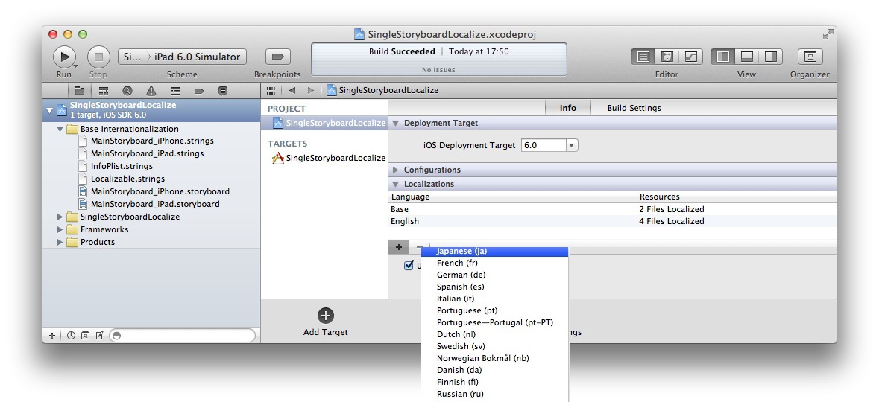Viewport: 879px width, 402px height.
Task: Collapse the SingleStoryboardLocalize project root
Action: pyautogui.click(x=49, y=110)
